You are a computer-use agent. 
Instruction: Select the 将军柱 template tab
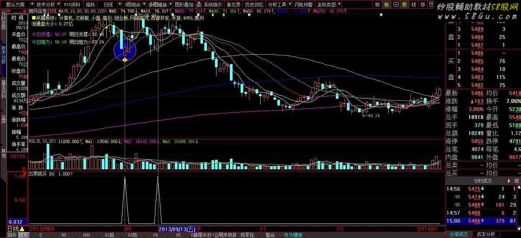(247, 235)
